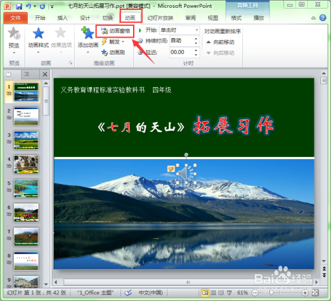Open the Customize Quick Access Toolbar arrow
Viewport: 331px width, 301px height.
[x=52, y=7]
